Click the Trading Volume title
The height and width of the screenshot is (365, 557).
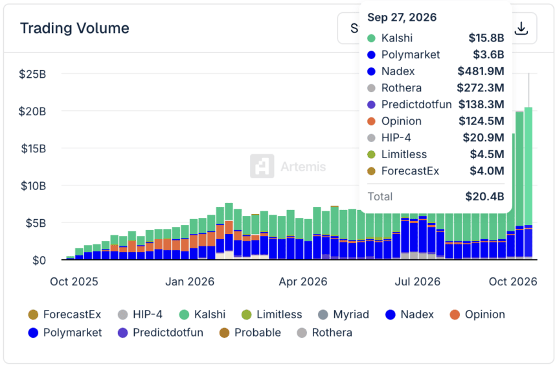pos(74,28)
